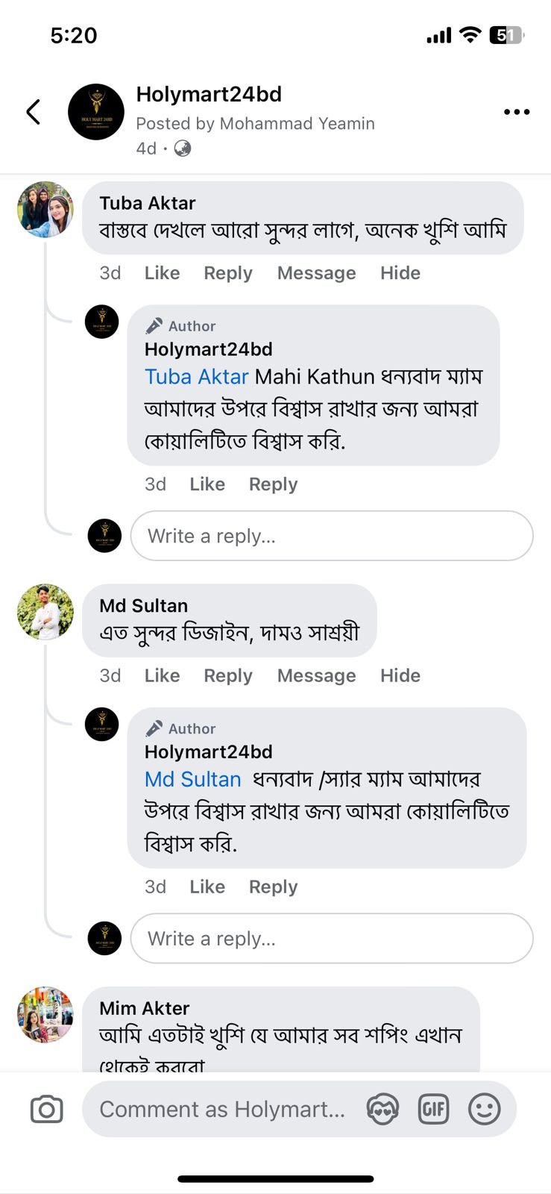Tap the back arrow to exit comments
Screen dimensions: 551x1194
pos(31,111)
